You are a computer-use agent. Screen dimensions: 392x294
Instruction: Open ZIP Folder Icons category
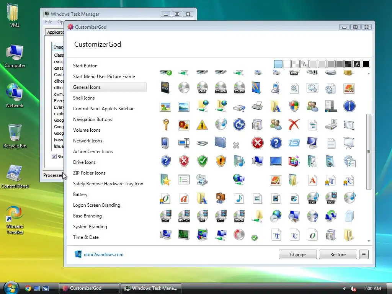89,173
